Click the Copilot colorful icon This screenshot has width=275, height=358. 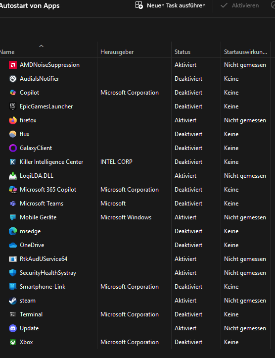[13, 93]
